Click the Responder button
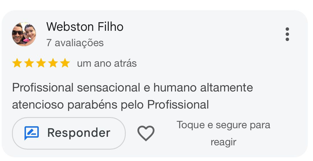Screen dimensions: 313x161 pos(69,133)
